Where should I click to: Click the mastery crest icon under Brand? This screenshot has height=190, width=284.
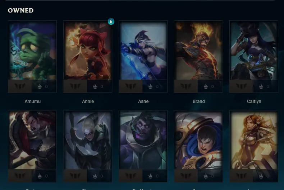tap(186, 86)
